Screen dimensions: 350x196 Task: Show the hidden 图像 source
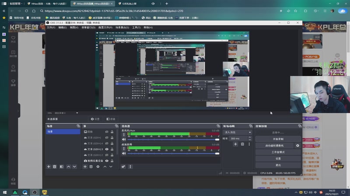107,132
